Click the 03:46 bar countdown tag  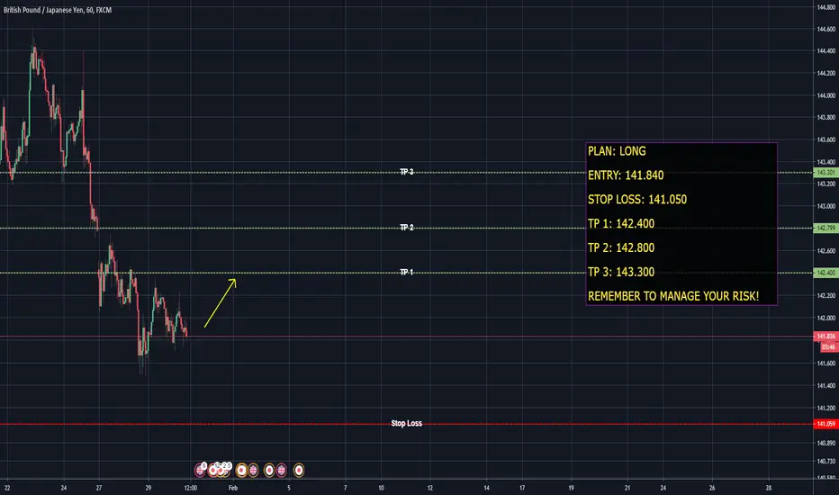pyautogui.click(x=829, y=346)
